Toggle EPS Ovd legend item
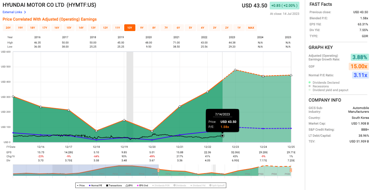The height and width of the screenshot is (190, 372). 142,186
